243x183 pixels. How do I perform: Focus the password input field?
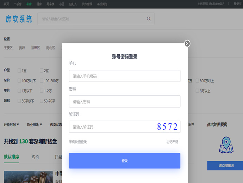125,101
